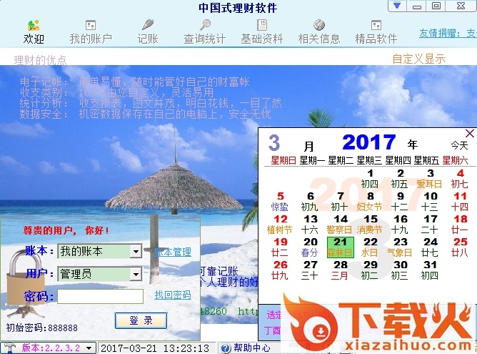
Task: Click the 登录 login button
Action: click(141, 320)
